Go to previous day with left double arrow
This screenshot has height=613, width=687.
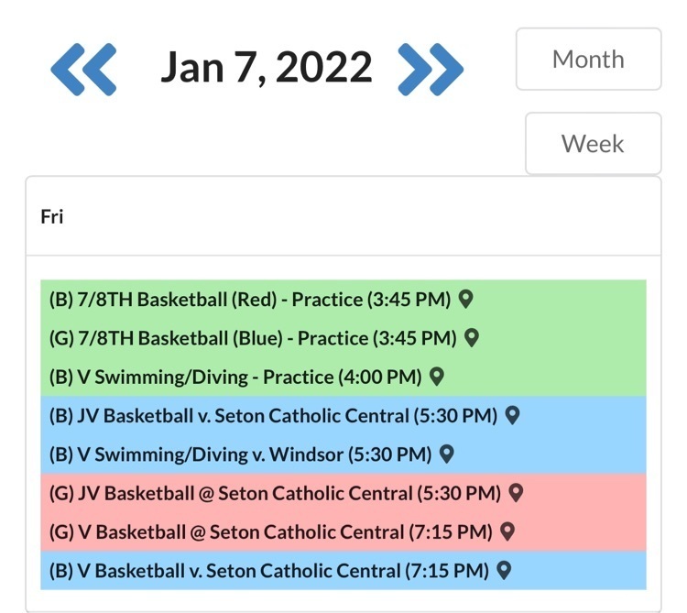[83, 68]
